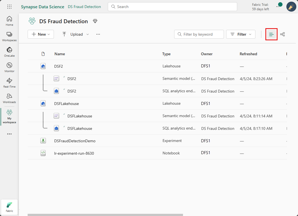Open lr-experiment-run-8630 notebook
298x216 pixels.
point(74,153)
